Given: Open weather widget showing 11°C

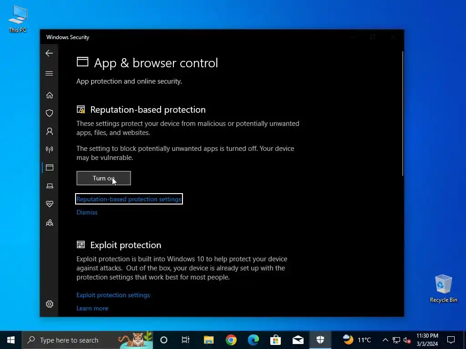Looking at the screenshot, I should pyautogui.click(x=357, y=340).
